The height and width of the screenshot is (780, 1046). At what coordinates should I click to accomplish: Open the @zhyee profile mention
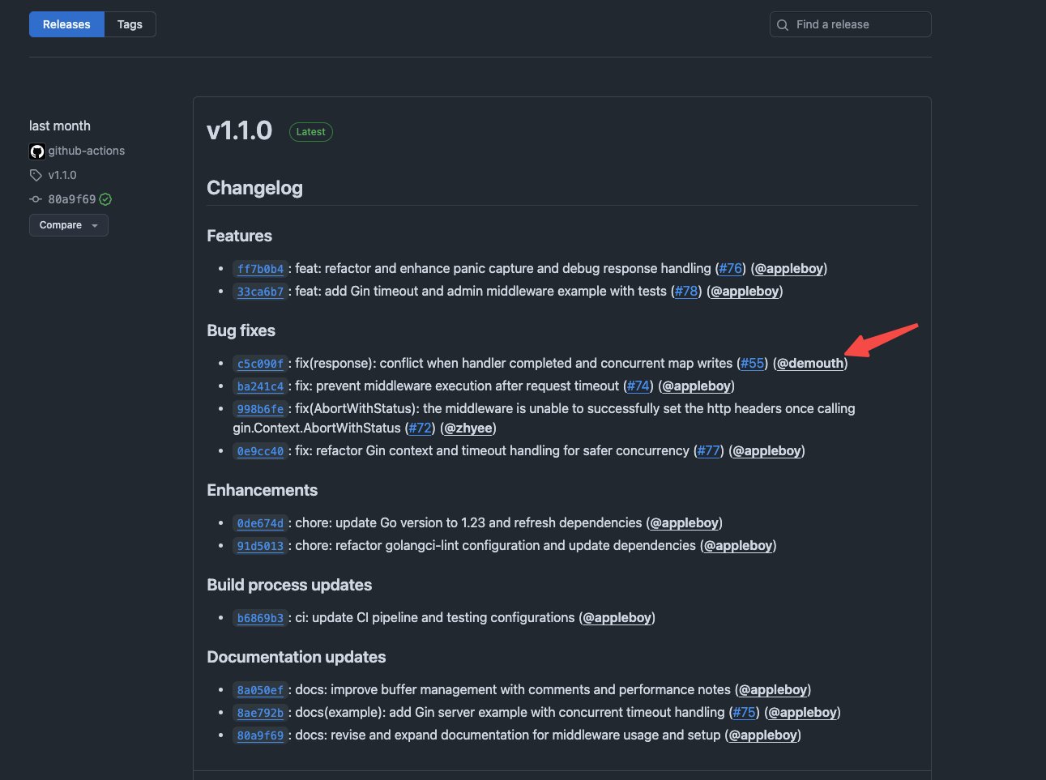[x=468, y=428]
